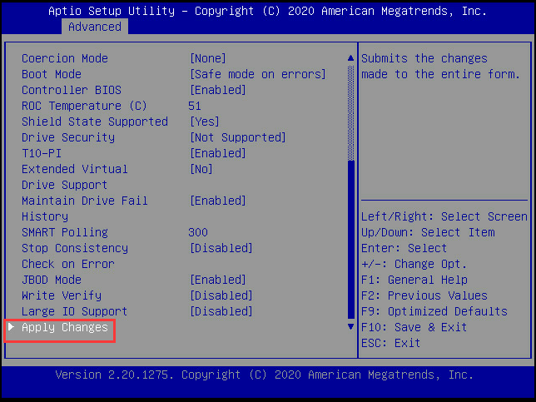This screenshot has width=536, height=402.
Task: Change the Coercion Mode [None] value
Action: pos(208,58)
